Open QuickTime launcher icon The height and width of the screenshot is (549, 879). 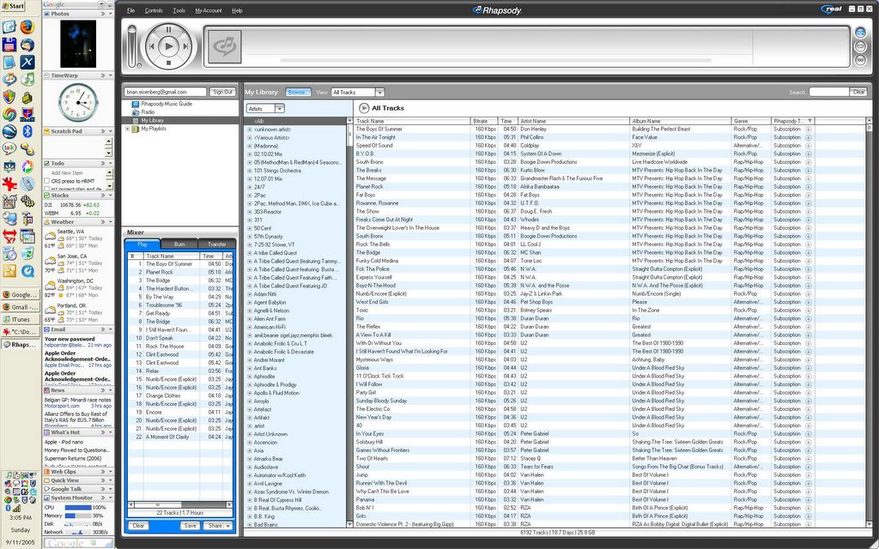(x=27, y=271)
